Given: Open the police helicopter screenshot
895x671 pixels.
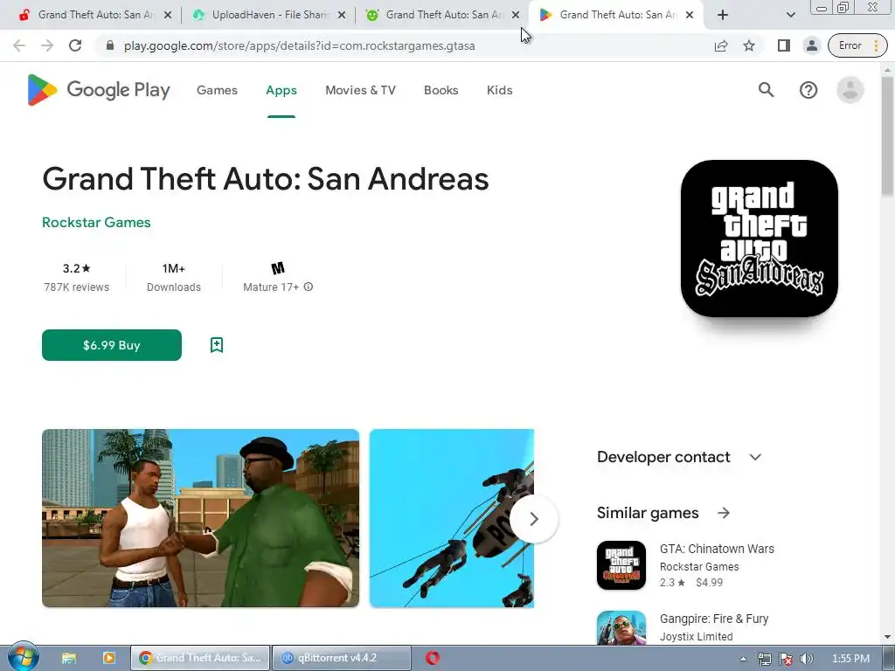Looking at the screenshot, I should point(452,518).
